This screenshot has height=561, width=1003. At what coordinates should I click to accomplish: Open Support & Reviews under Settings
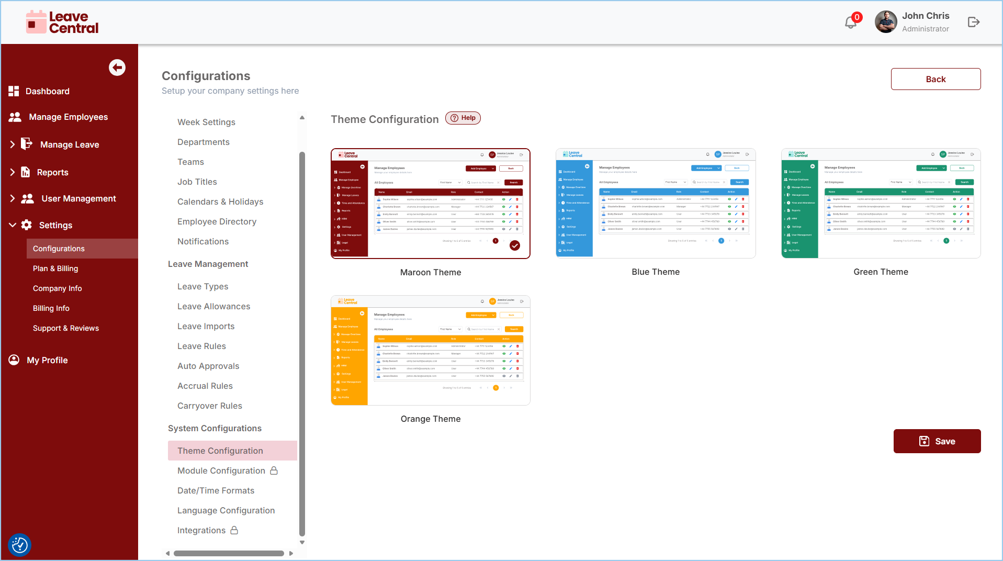click(66, 328)
